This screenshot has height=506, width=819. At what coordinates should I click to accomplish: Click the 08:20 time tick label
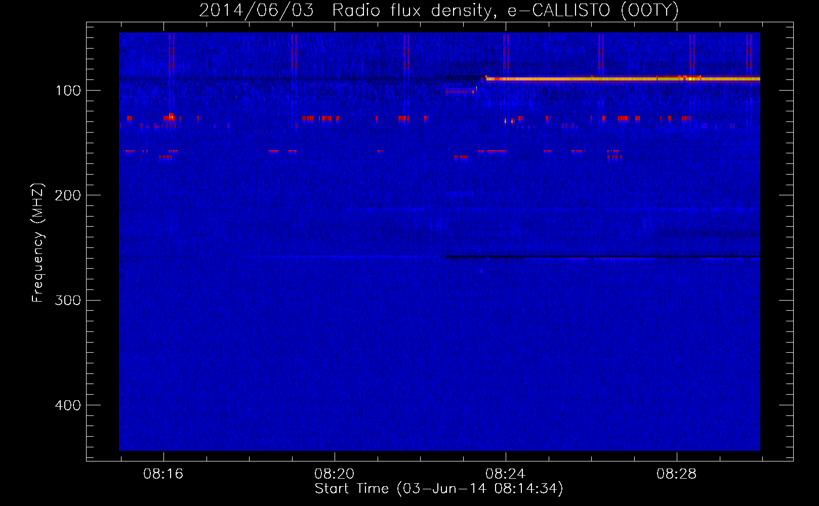[x=334, y=474]
